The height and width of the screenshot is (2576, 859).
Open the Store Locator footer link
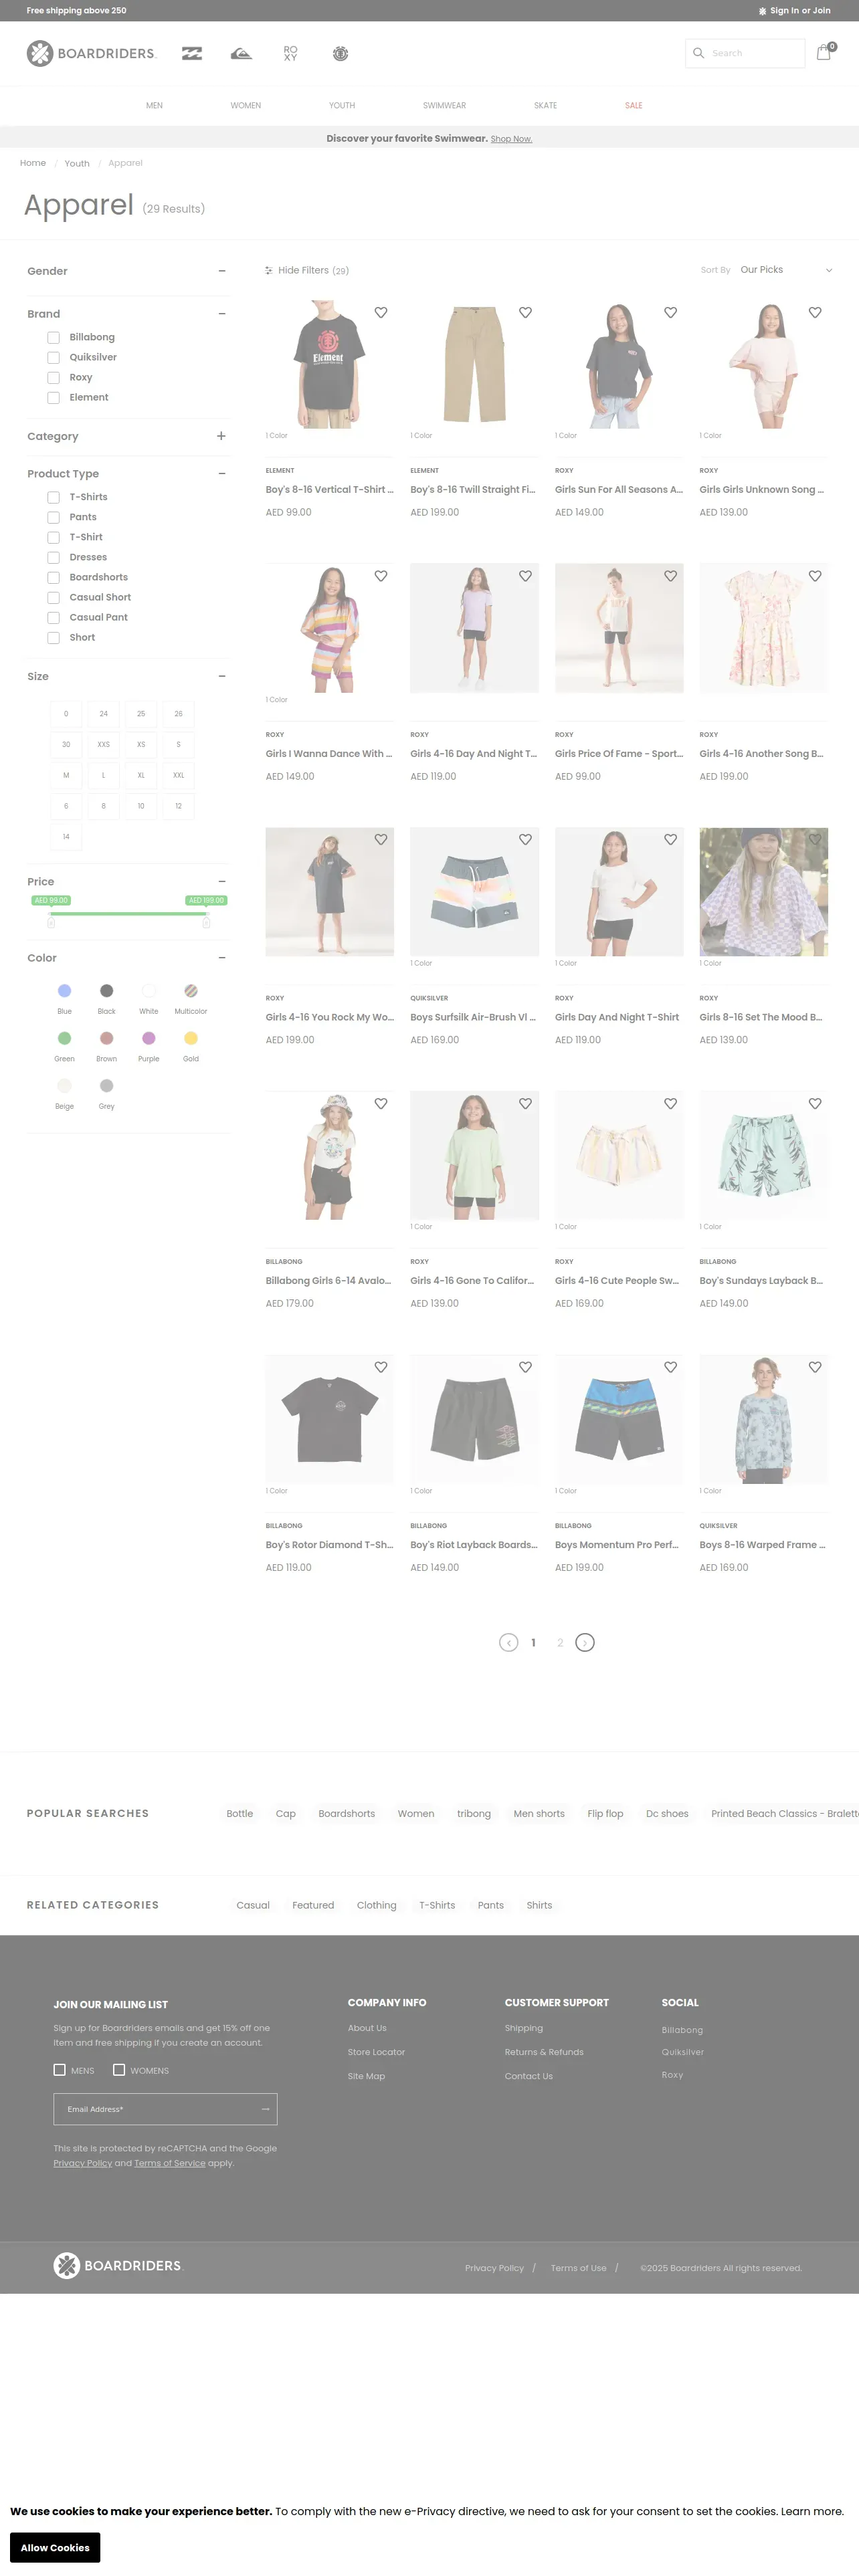click(x=376, y=2052)
